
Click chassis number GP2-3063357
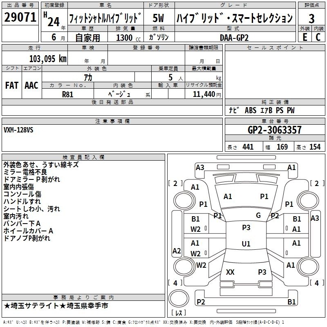[275, 130]
